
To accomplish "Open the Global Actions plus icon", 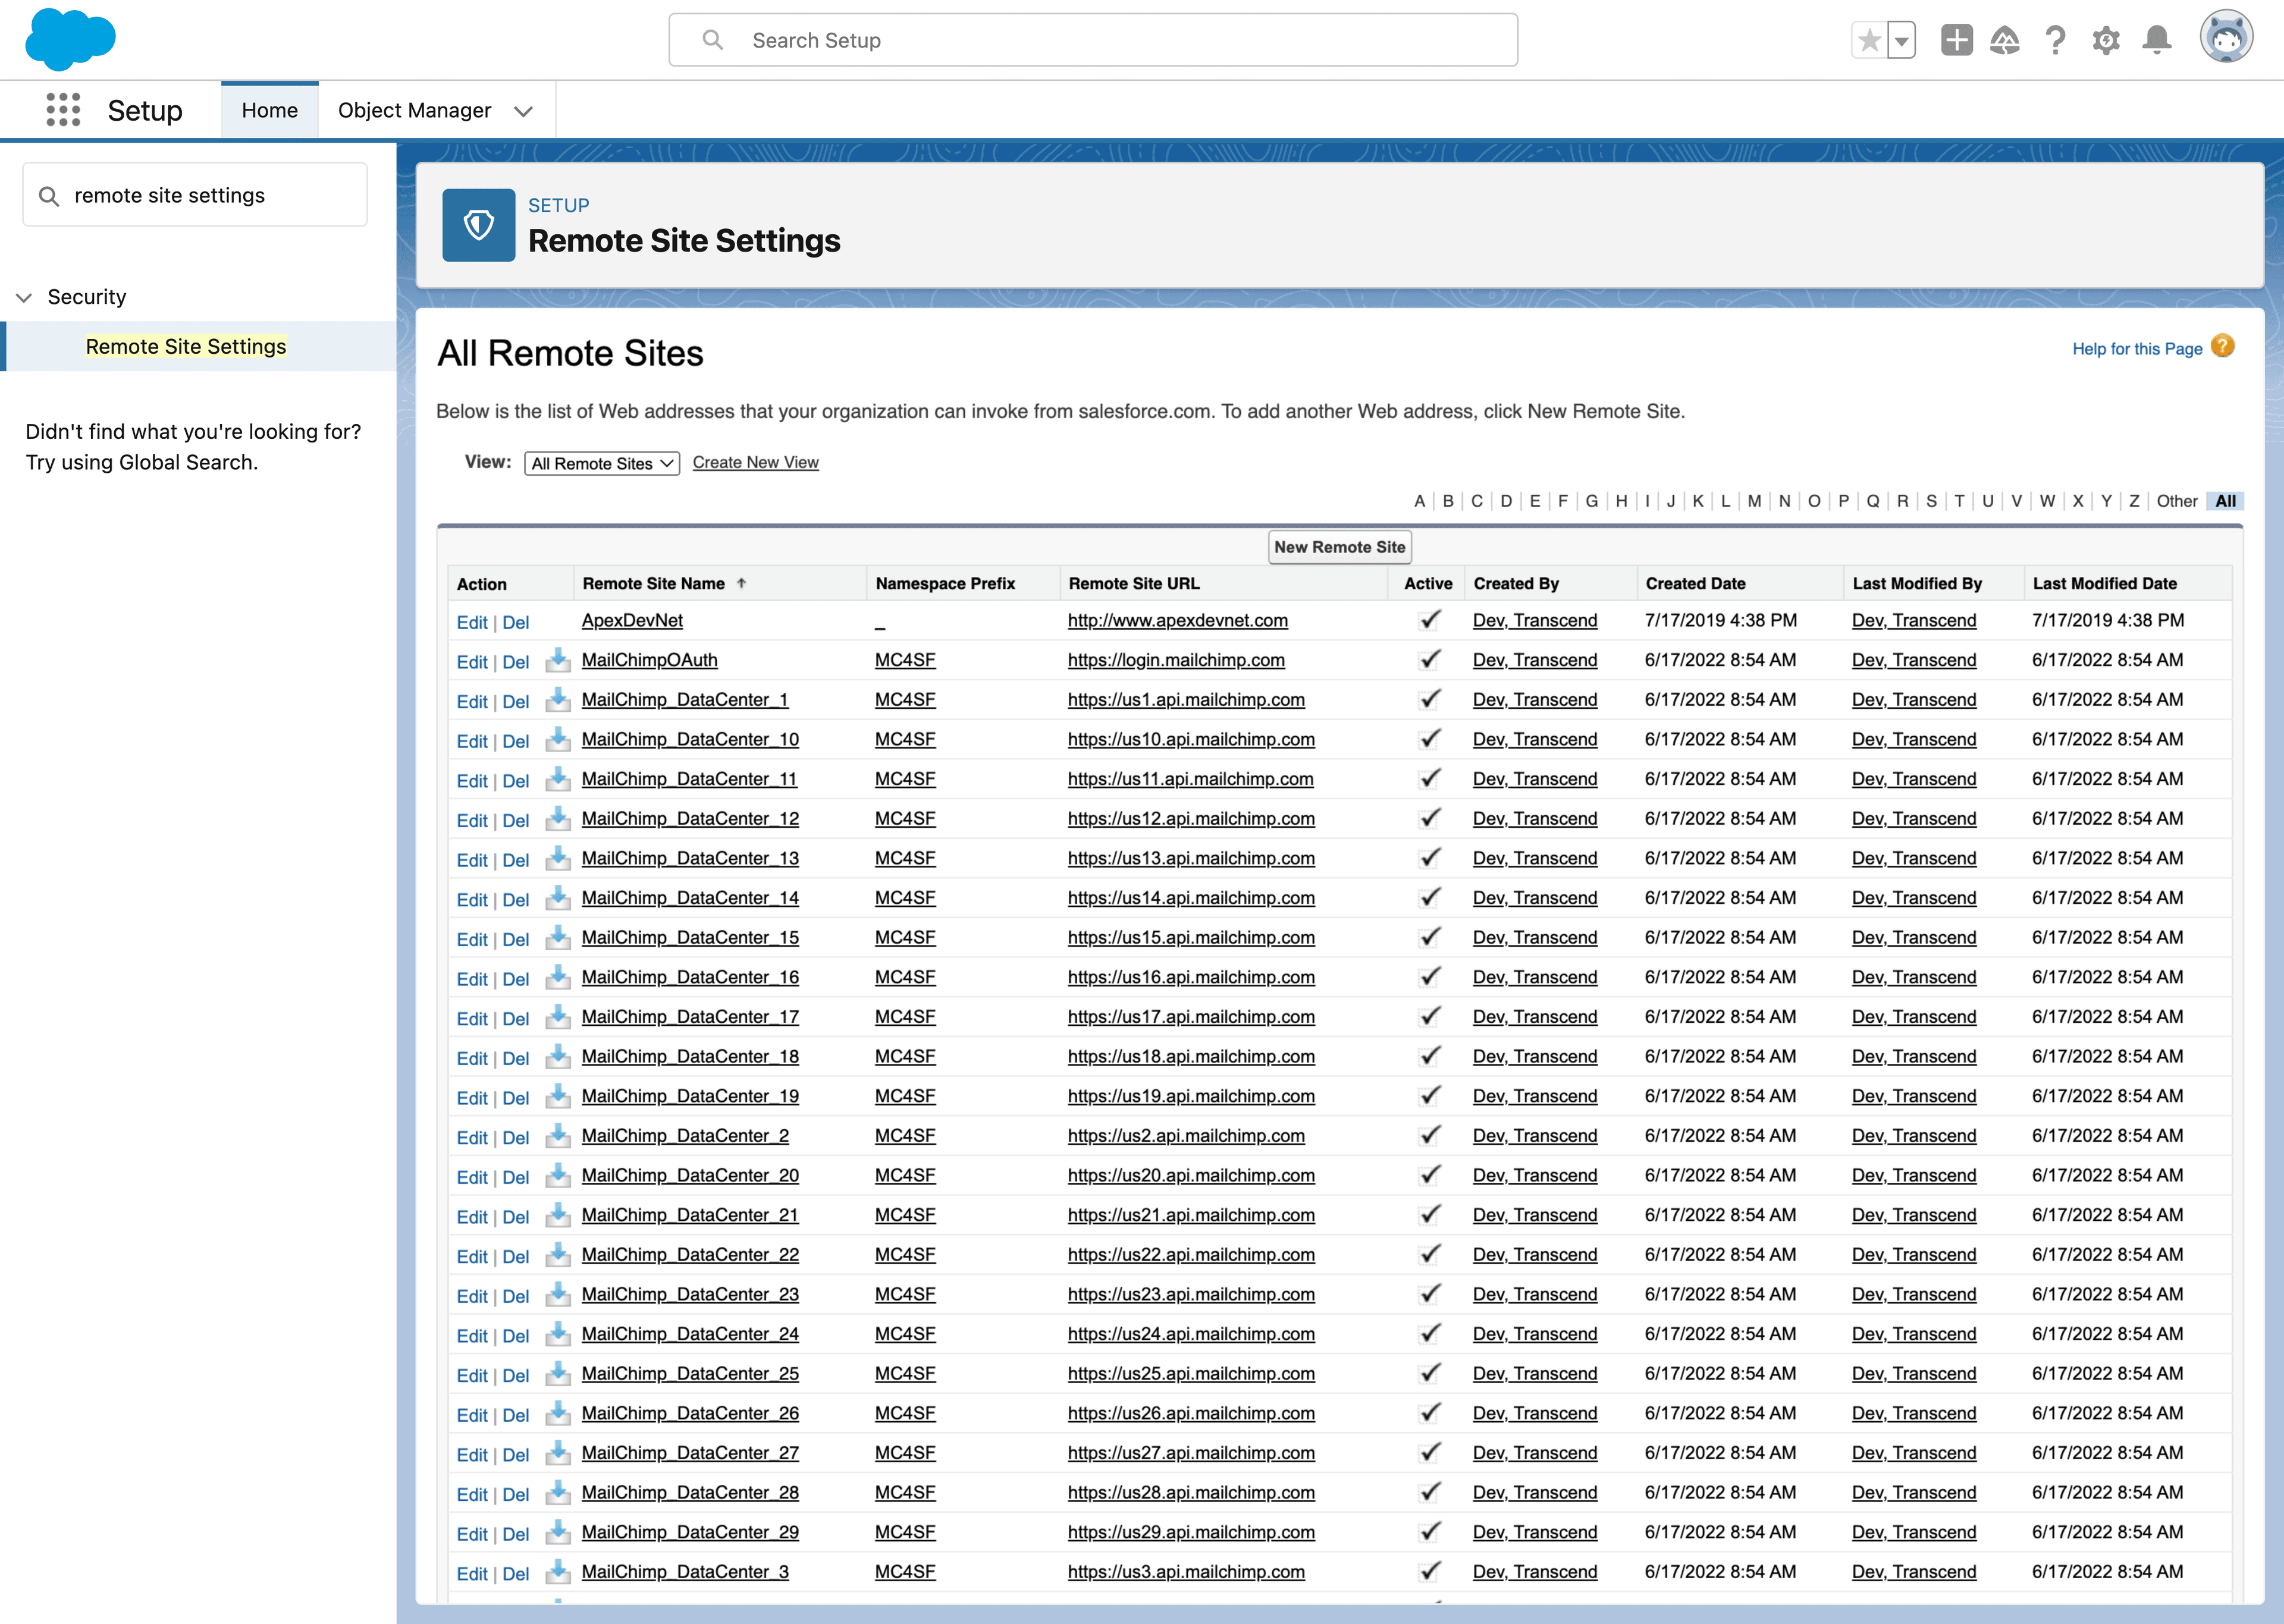I will tap(1957, 40).
